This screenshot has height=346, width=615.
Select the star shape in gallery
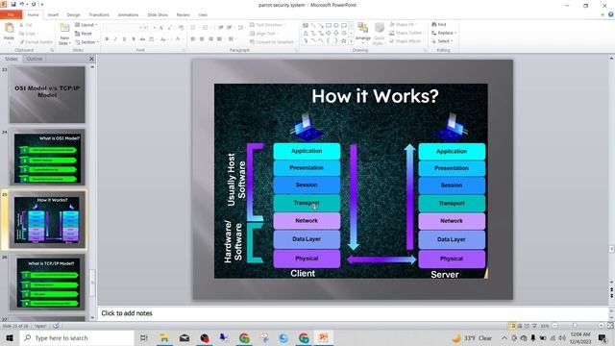[x=344, y=40]
